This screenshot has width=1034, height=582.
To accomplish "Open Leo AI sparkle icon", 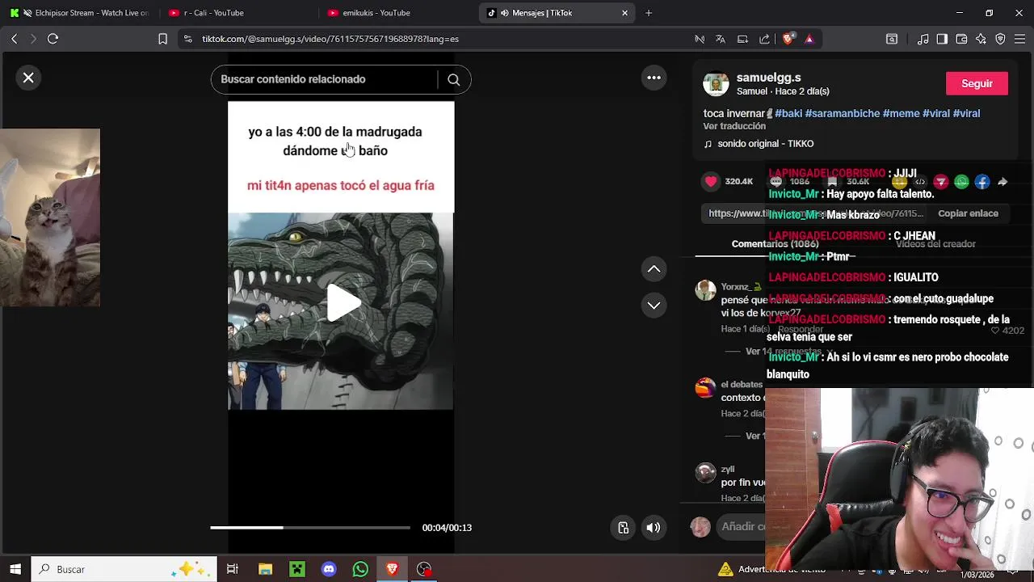I will tap(981, 39).
